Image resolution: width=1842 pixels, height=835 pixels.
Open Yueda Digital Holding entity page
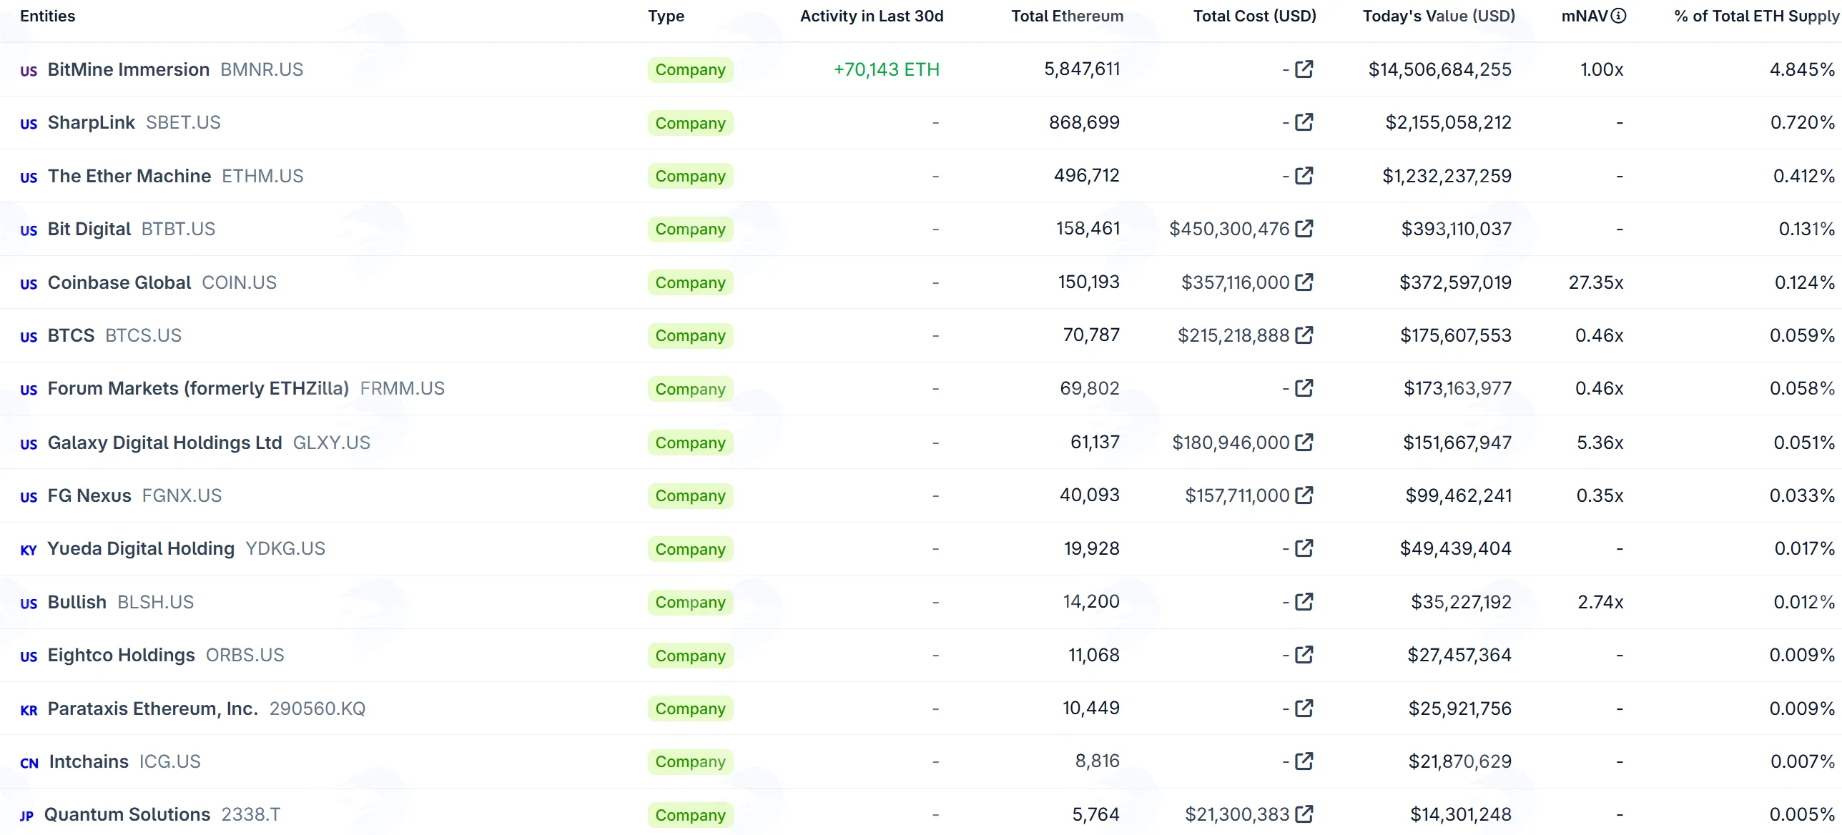tap(141, 548)
